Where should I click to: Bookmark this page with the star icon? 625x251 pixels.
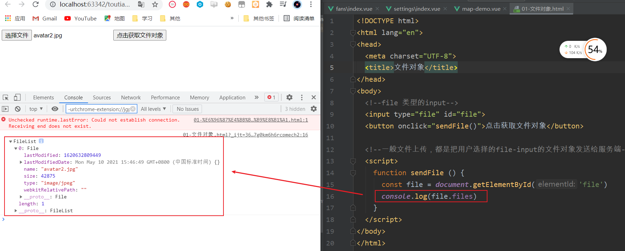[155, 5]
